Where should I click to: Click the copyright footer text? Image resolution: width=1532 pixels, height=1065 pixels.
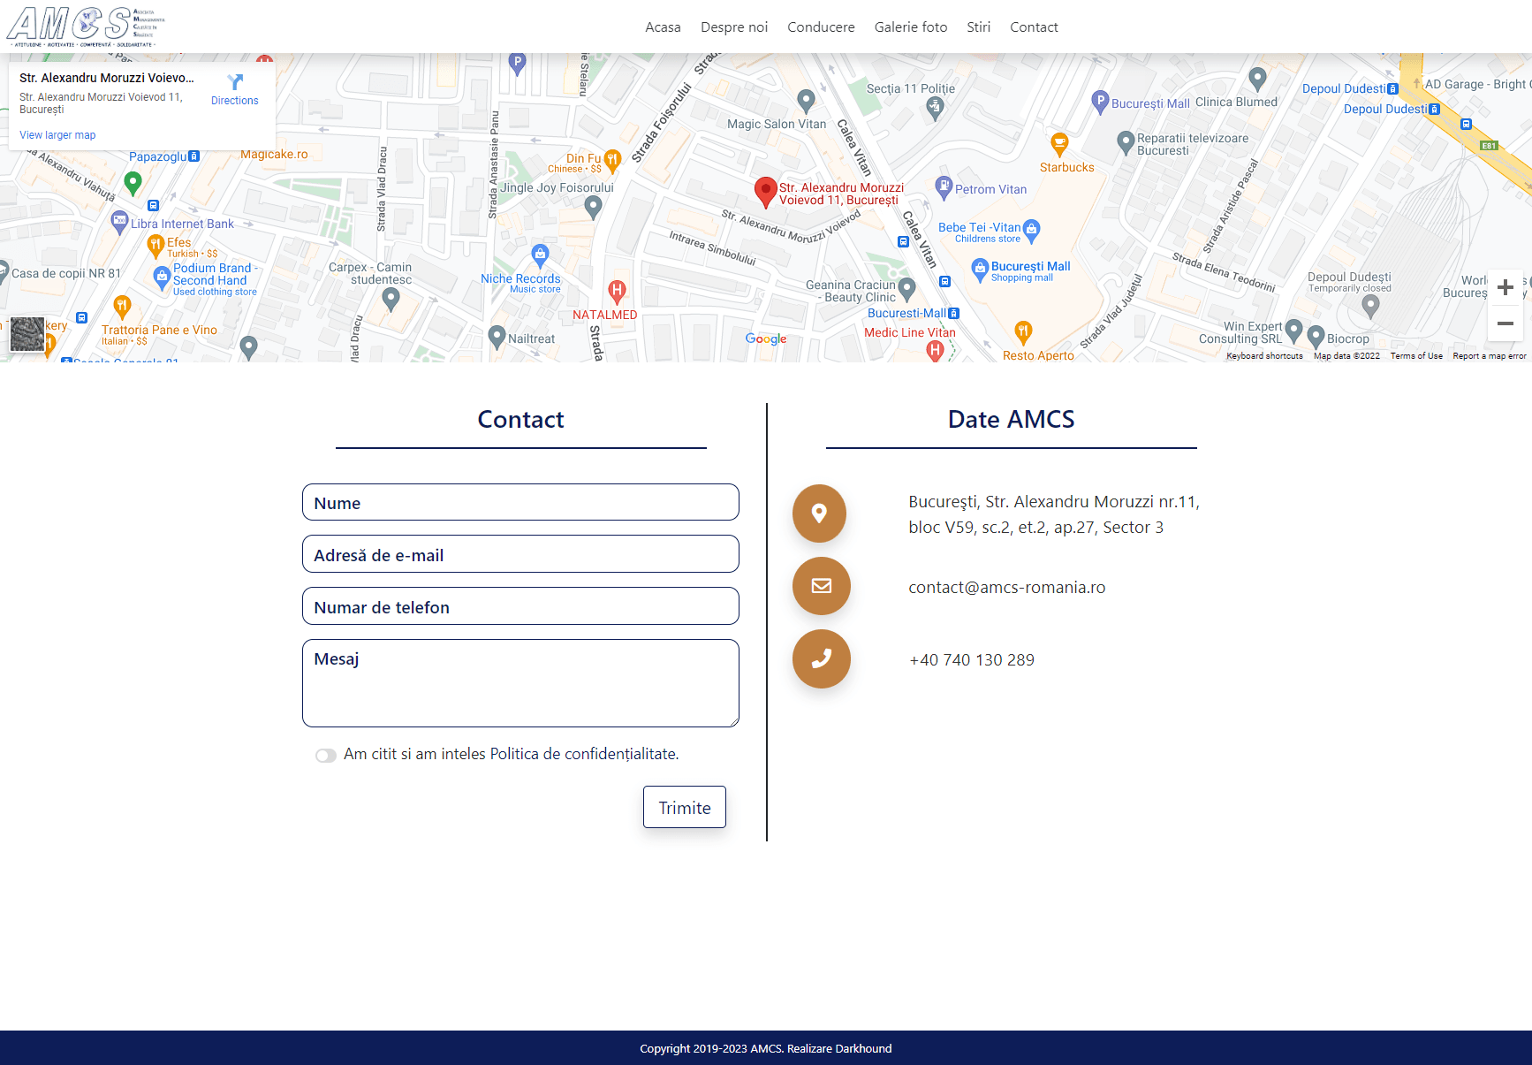coord(766,1048)
